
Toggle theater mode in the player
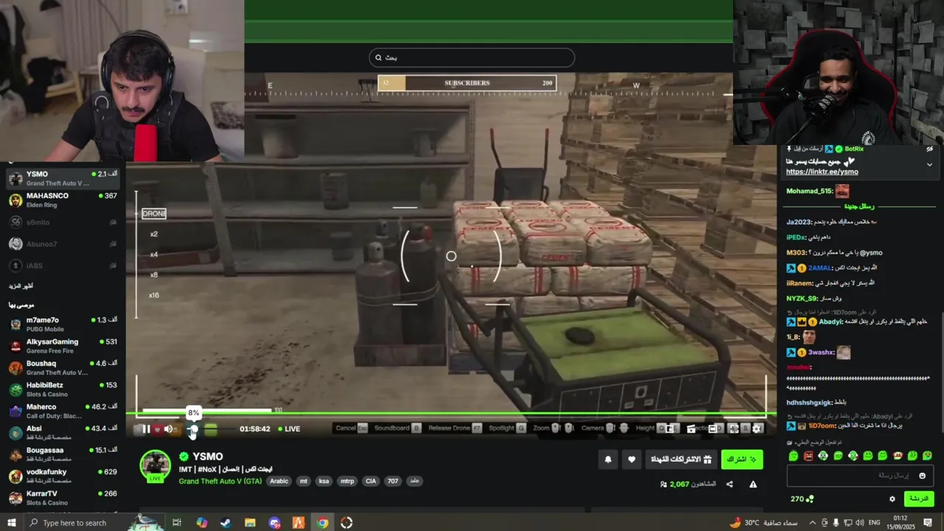[x=712, y=428]
